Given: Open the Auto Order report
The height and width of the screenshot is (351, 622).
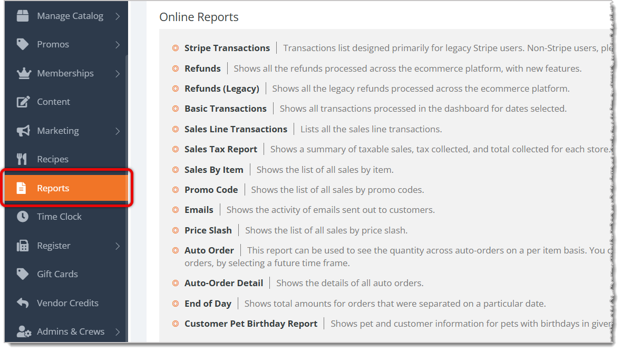Looking at the screenshot, I should click(209, 250).
